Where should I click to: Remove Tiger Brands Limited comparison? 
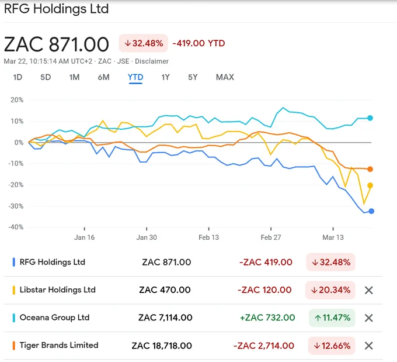(368, 346)
